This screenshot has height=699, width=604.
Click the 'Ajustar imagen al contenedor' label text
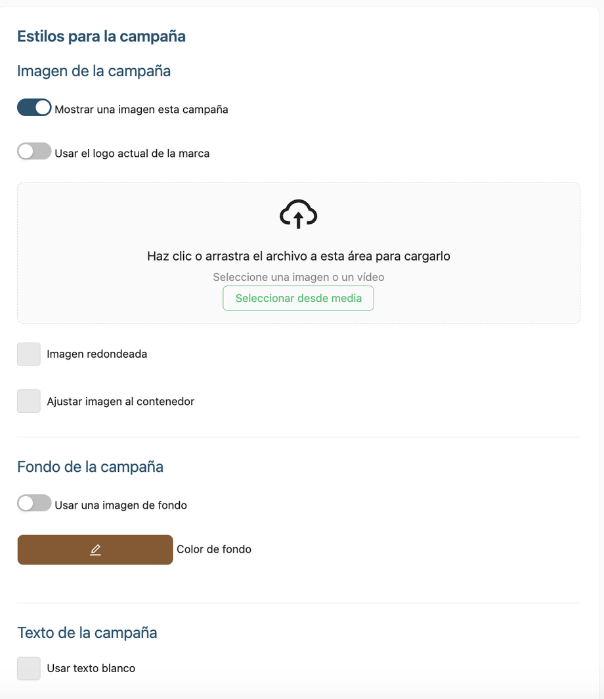coord(120,401)
